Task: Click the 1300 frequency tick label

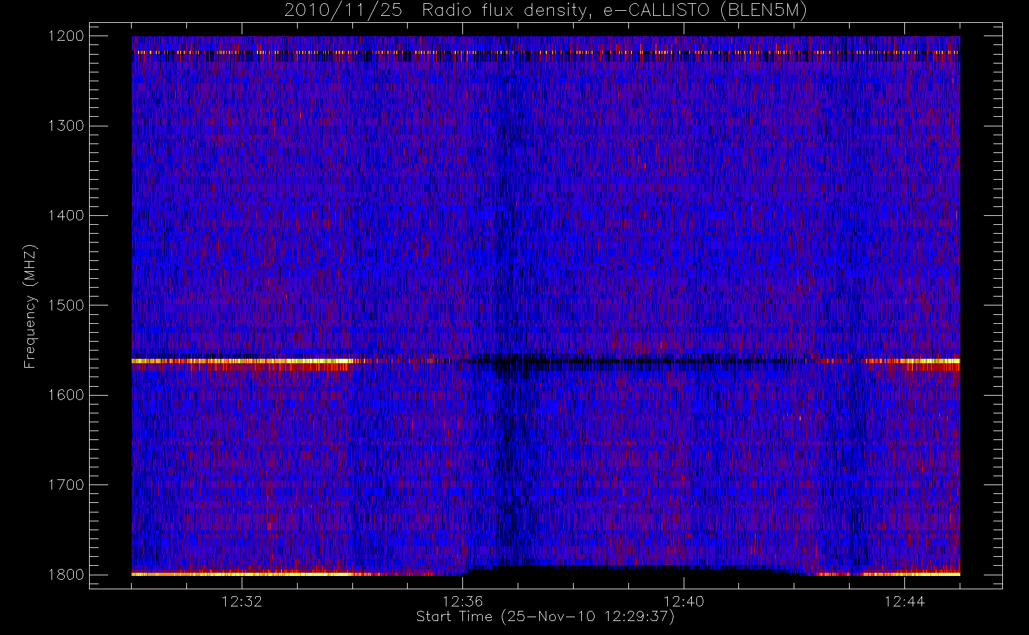Action: (66, 126)
